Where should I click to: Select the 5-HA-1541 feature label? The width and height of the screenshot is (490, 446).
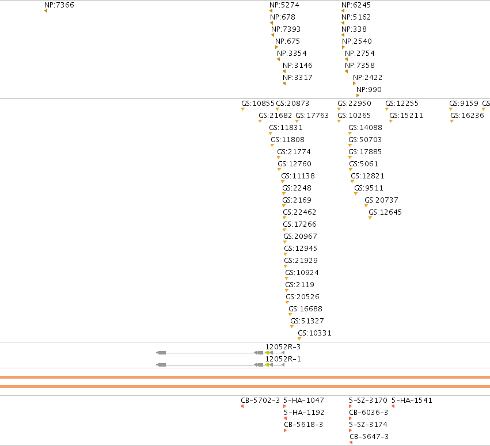[412, 401]
